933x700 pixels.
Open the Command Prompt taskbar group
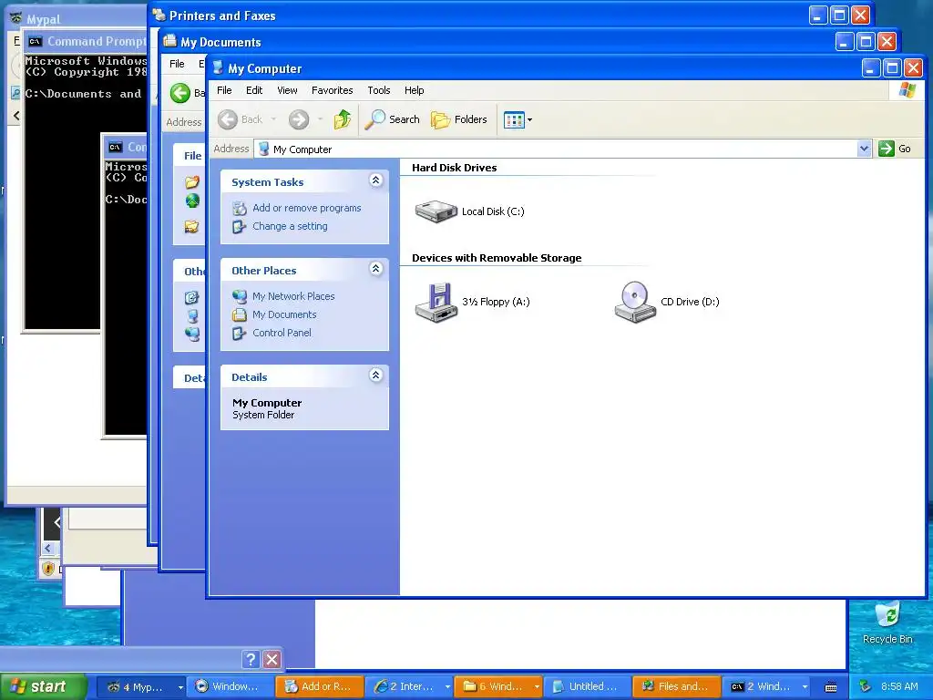coord(766,686)
